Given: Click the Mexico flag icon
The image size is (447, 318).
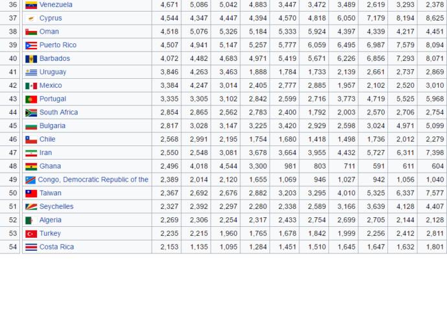Looking at the screenshot, I should pos(31,86).
